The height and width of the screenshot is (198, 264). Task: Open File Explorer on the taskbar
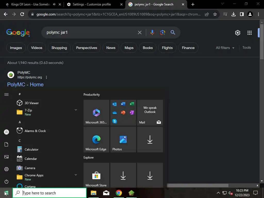click(x=93, y=193)
